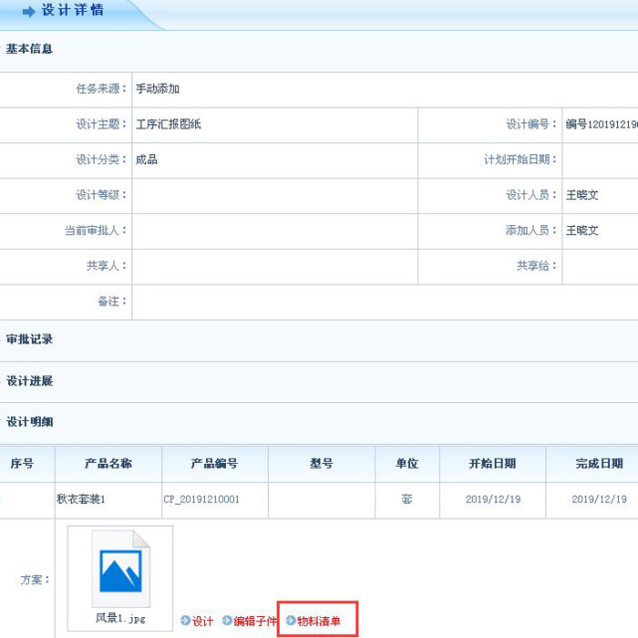638x638 pixels.
Task: Select the 秋衣套装1 product name cell
Action: [x=82, y=499]
